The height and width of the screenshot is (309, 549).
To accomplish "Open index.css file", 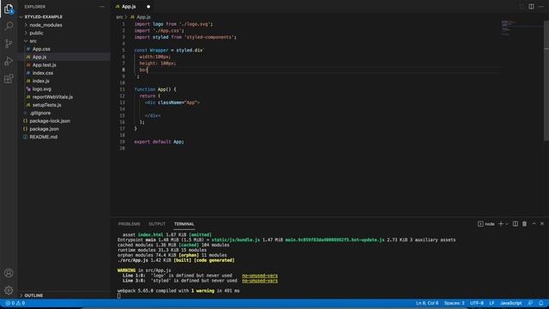I will tap(43, 73).
